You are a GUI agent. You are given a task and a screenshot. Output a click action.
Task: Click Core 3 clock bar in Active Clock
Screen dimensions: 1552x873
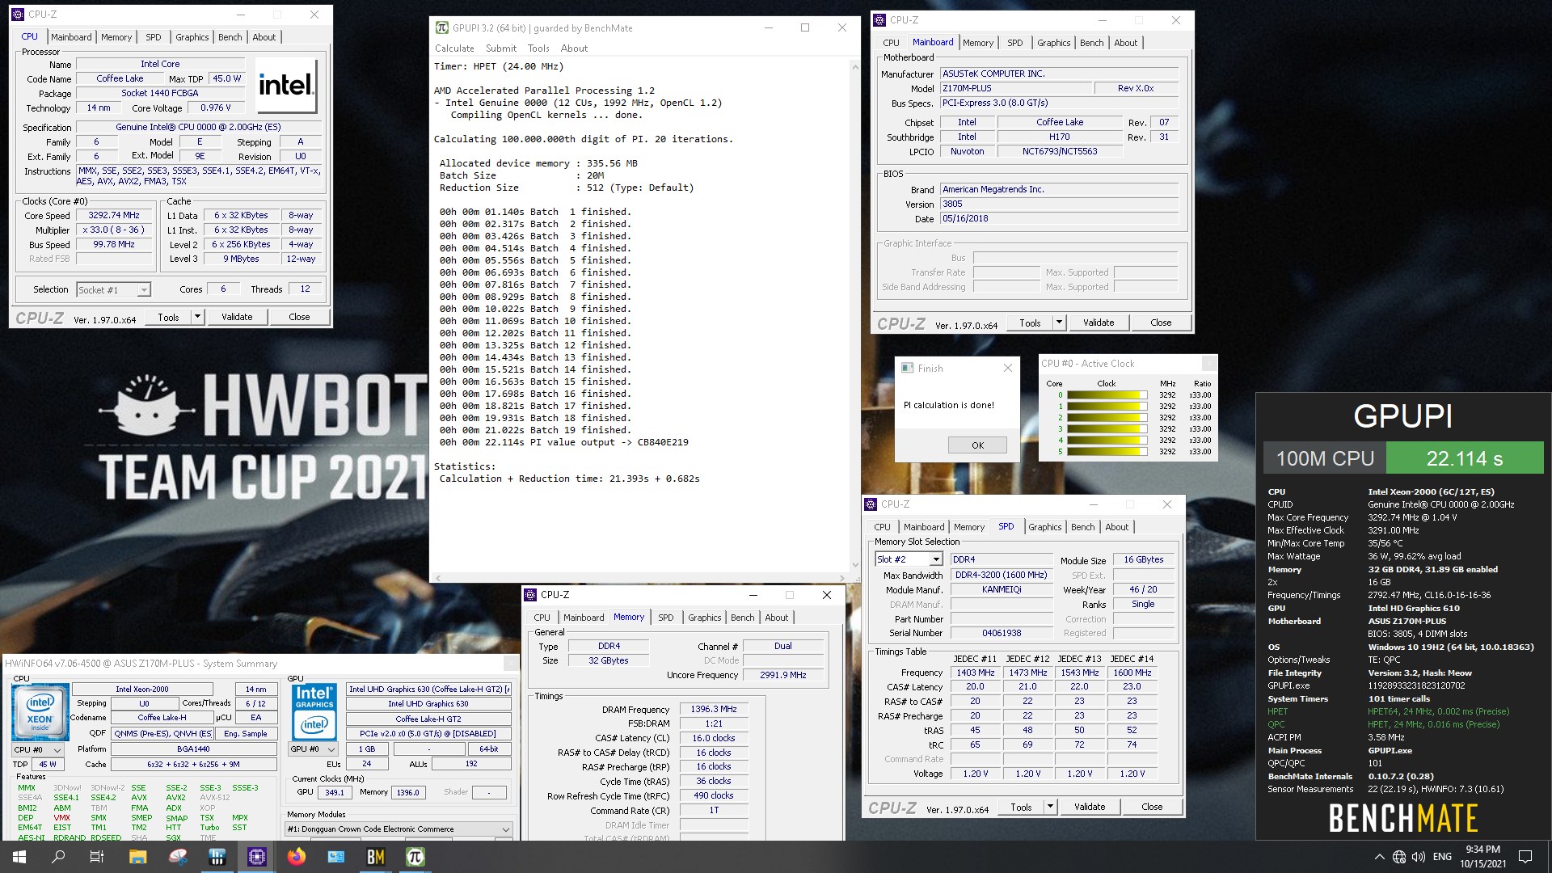(x=1107, y=429)
